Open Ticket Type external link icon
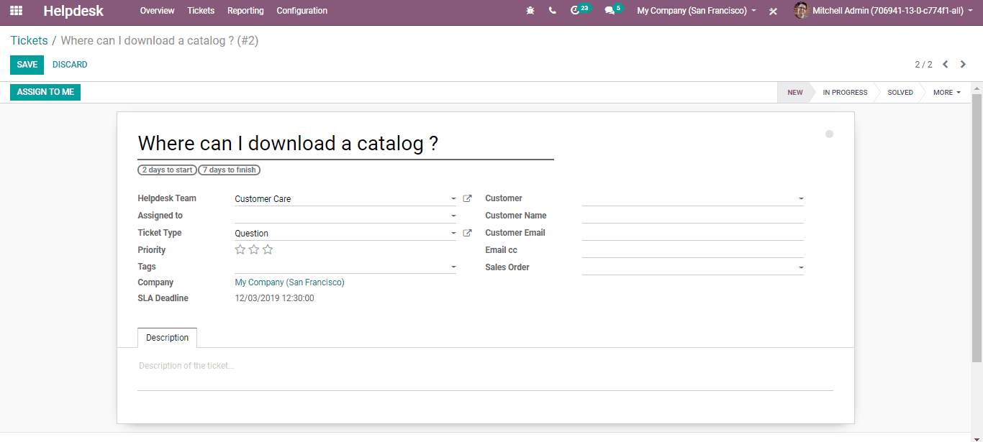This screenshot has width=983, height=442. click(467, 234)
